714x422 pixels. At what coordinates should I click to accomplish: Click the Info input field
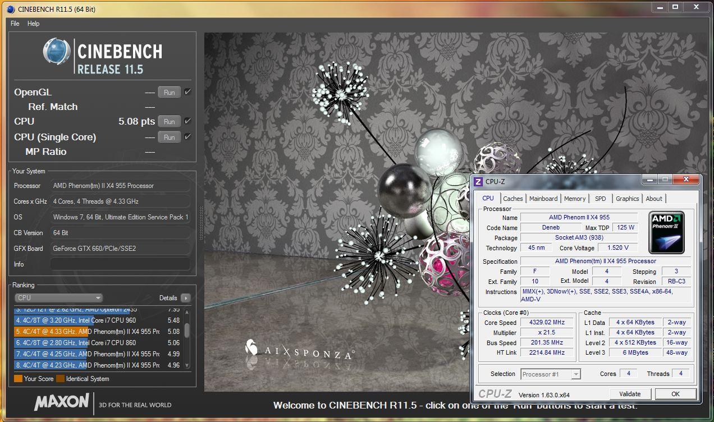coord(120,264)
